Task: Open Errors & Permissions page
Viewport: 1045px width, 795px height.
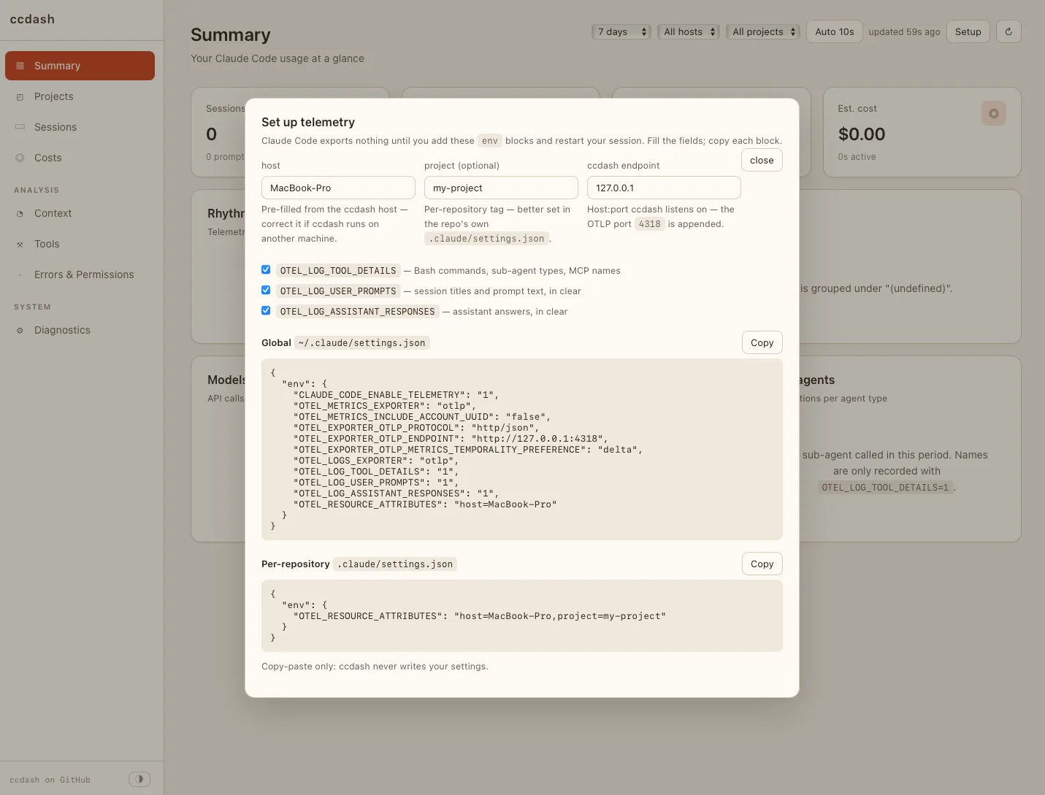Action: point(80,274)
